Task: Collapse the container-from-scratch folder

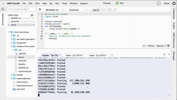Action: [x=11, y=46]
